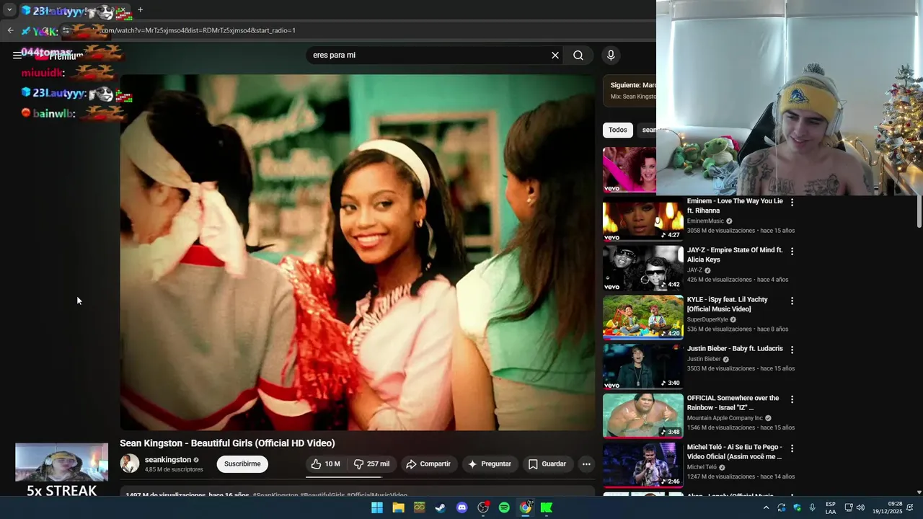
Task: Dislike the video (257 mil)
Action: point(371,464)
